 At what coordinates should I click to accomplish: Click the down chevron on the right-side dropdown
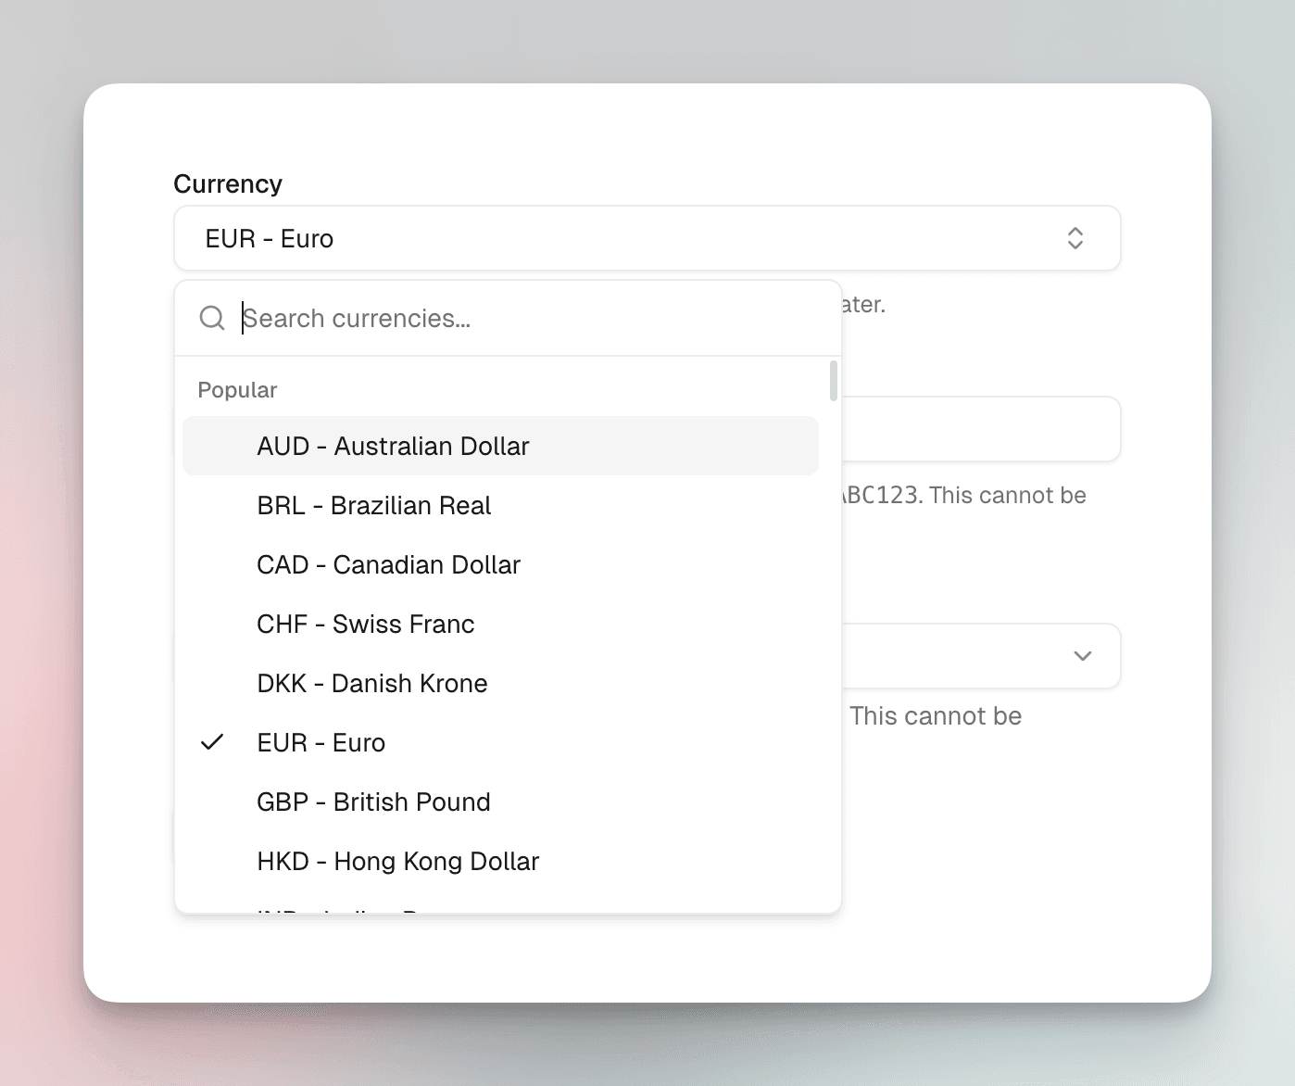point(1082,656)
